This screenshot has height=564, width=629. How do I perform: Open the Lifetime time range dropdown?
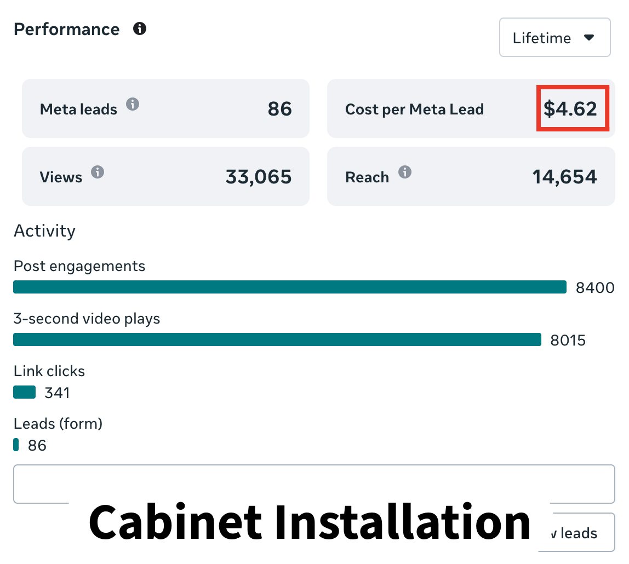click(554, 37)
